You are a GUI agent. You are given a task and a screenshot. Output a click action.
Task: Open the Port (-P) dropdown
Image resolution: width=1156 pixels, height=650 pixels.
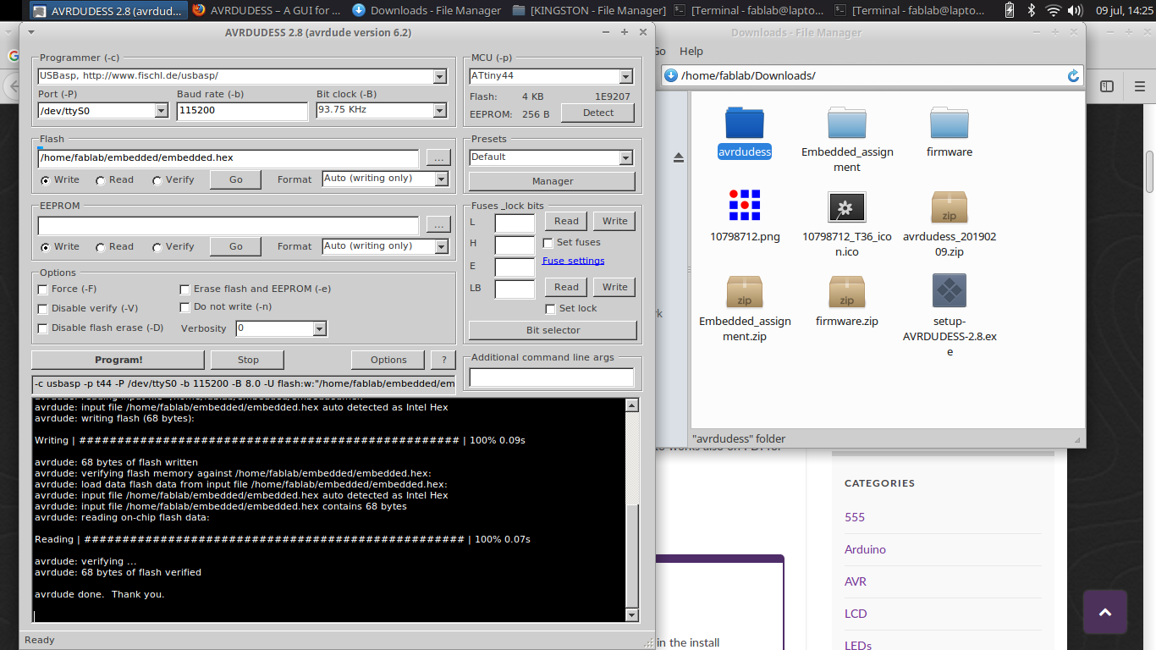coord(161,111)
